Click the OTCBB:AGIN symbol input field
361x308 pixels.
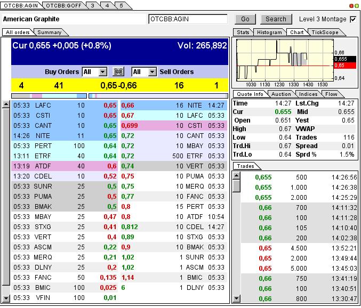(188, 19)
